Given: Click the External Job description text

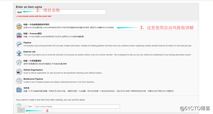Looking at the screenshot, I should [x=107, y=55].
